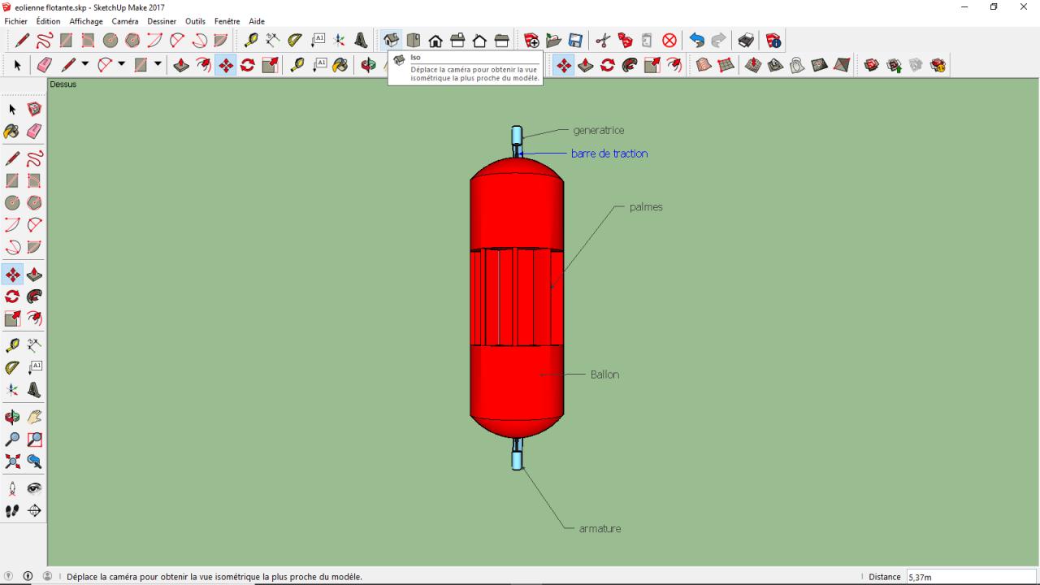Select the Position Camera tool

12,488
